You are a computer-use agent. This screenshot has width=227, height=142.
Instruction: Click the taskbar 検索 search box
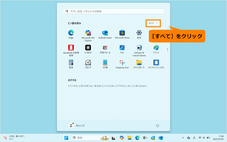pos(90,138)
